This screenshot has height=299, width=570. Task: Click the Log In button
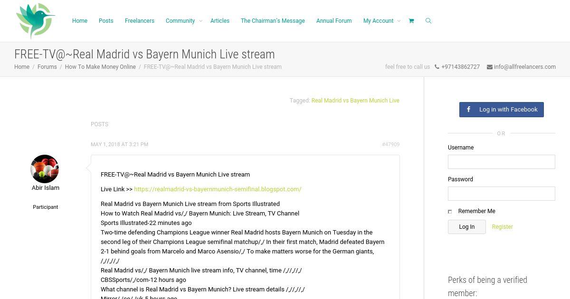click(467, 227)
